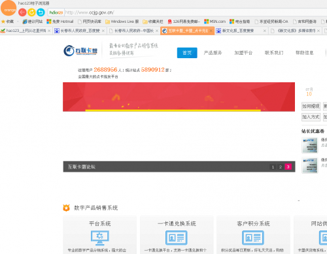Click the blue undo-close arrow icon
327x254 pixels.
tap(41, 12)
